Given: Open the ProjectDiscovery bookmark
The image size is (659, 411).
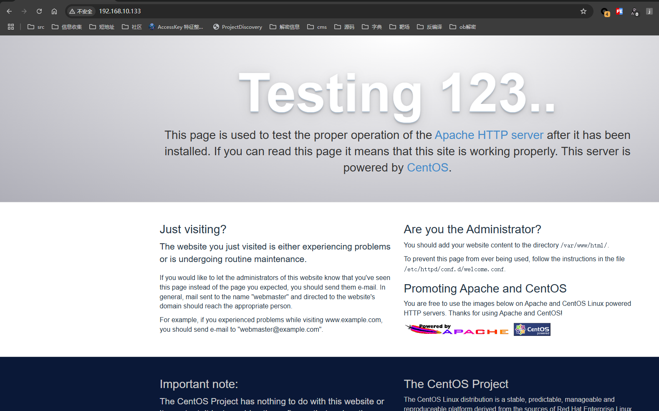Looking at the screenshot, I should [x=237, y=27].
